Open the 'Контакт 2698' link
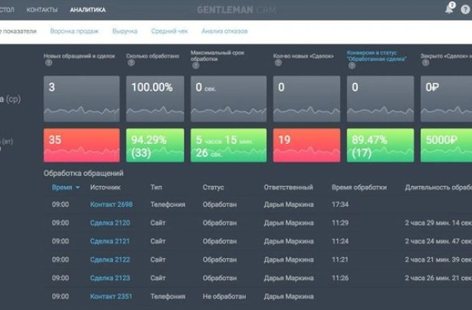472x310 pixels. click(111, 204)
